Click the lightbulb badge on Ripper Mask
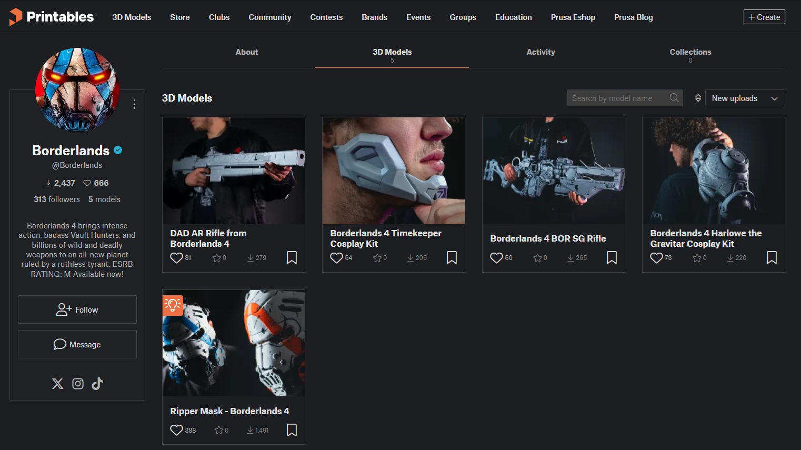The width and height of the screenshot is (801, 450). 173,304
